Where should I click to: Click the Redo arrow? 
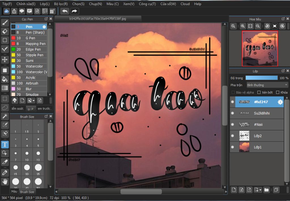74,11
